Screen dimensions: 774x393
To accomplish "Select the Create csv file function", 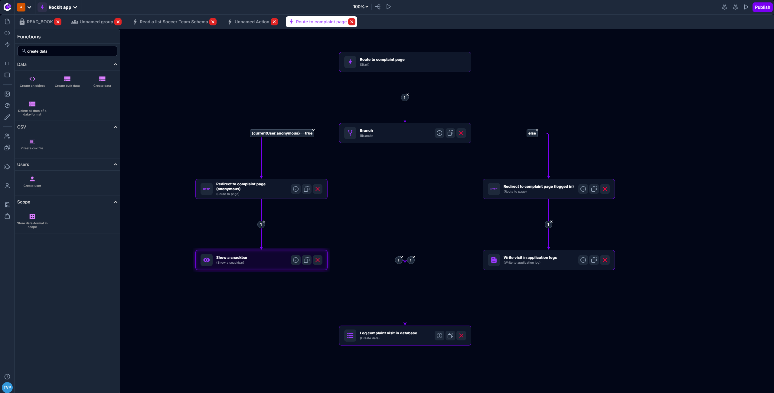I will point(32,142).
